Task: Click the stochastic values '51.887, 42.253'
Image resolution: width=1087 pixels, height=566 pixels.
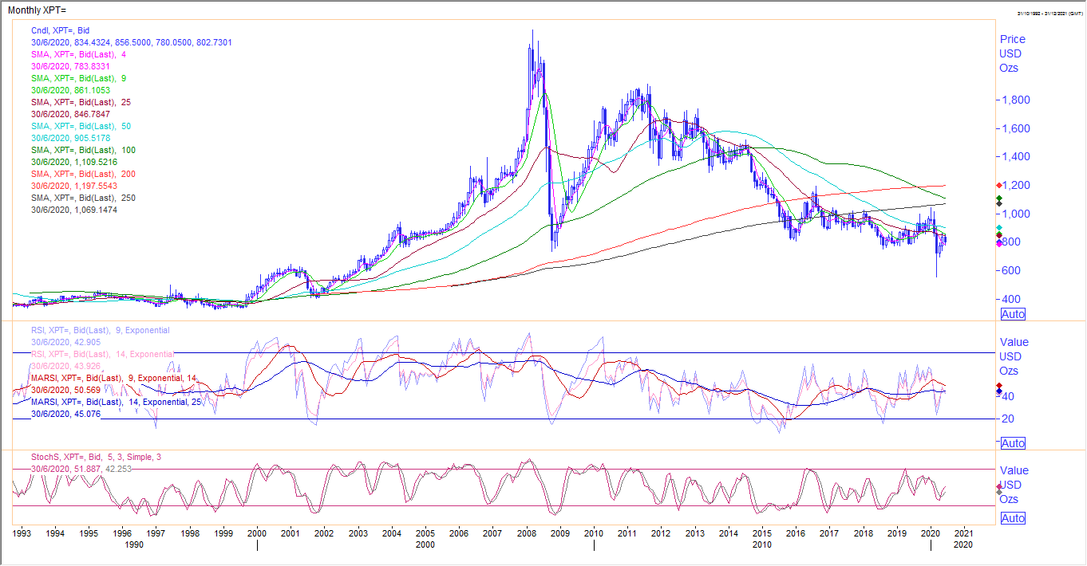Action: click(105, 470)
